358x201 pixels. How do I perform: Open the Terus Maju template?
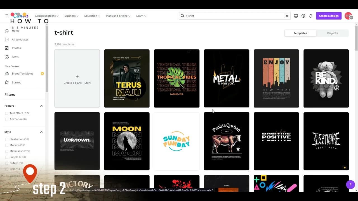127,78
